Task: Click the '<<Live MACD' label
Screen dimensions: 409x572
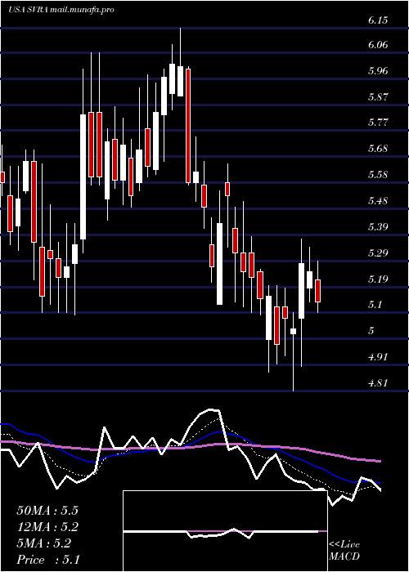Action: [x=344, y=550]
